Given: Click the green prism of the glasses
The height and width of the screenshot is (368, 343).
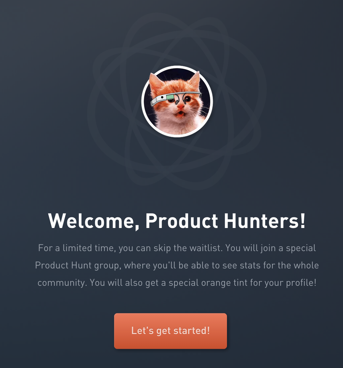Looking at the screenshot, I should (170, 97).
